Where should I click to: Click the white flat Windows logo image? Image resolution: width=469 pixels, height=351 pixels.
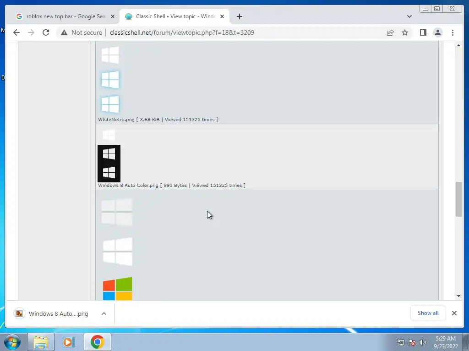click(x=117, y=251)
